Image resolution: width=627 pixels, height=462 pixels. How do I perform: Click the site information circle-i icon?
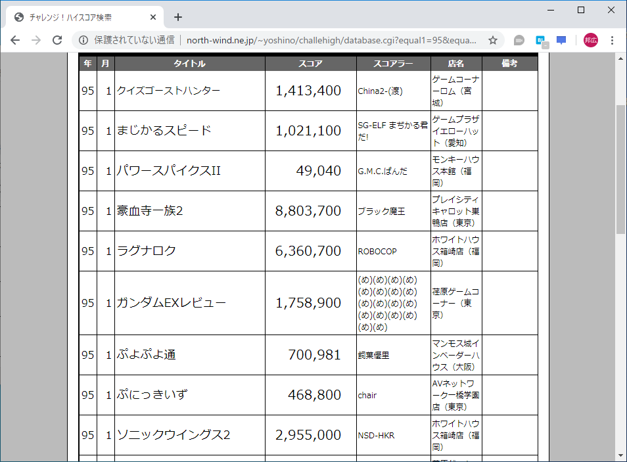click(82, 40)
